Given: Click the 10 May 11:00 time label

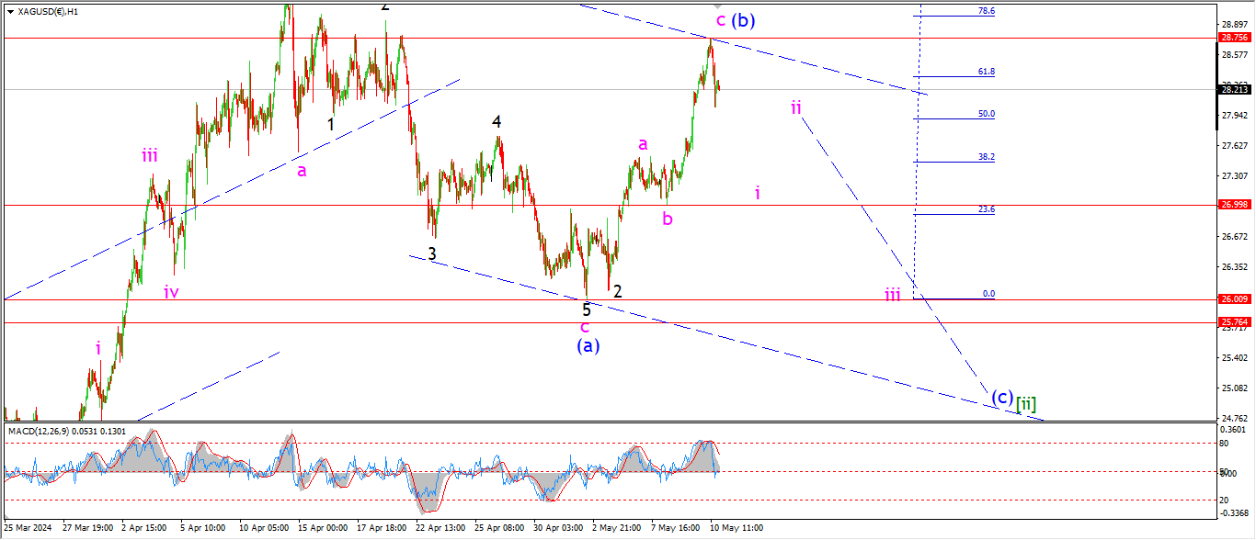Looking at the screenshot, I should click(737, 529).
